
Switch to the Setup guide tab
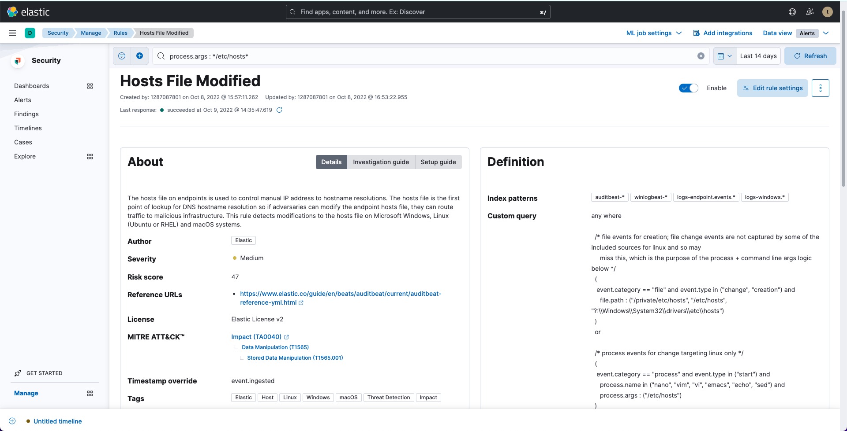438,162
